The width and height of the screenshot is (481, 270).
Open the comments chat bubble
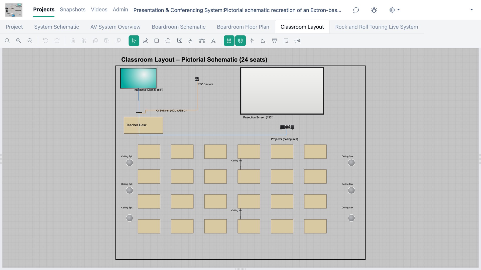pyautogui.click(x=356, y=10)
